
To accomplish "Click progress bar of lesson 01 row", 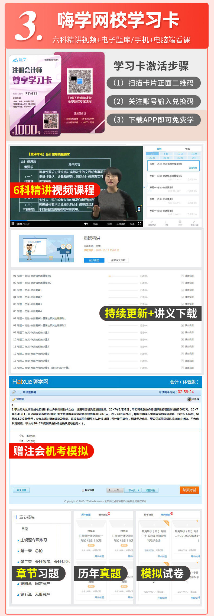I will [123, 276].
